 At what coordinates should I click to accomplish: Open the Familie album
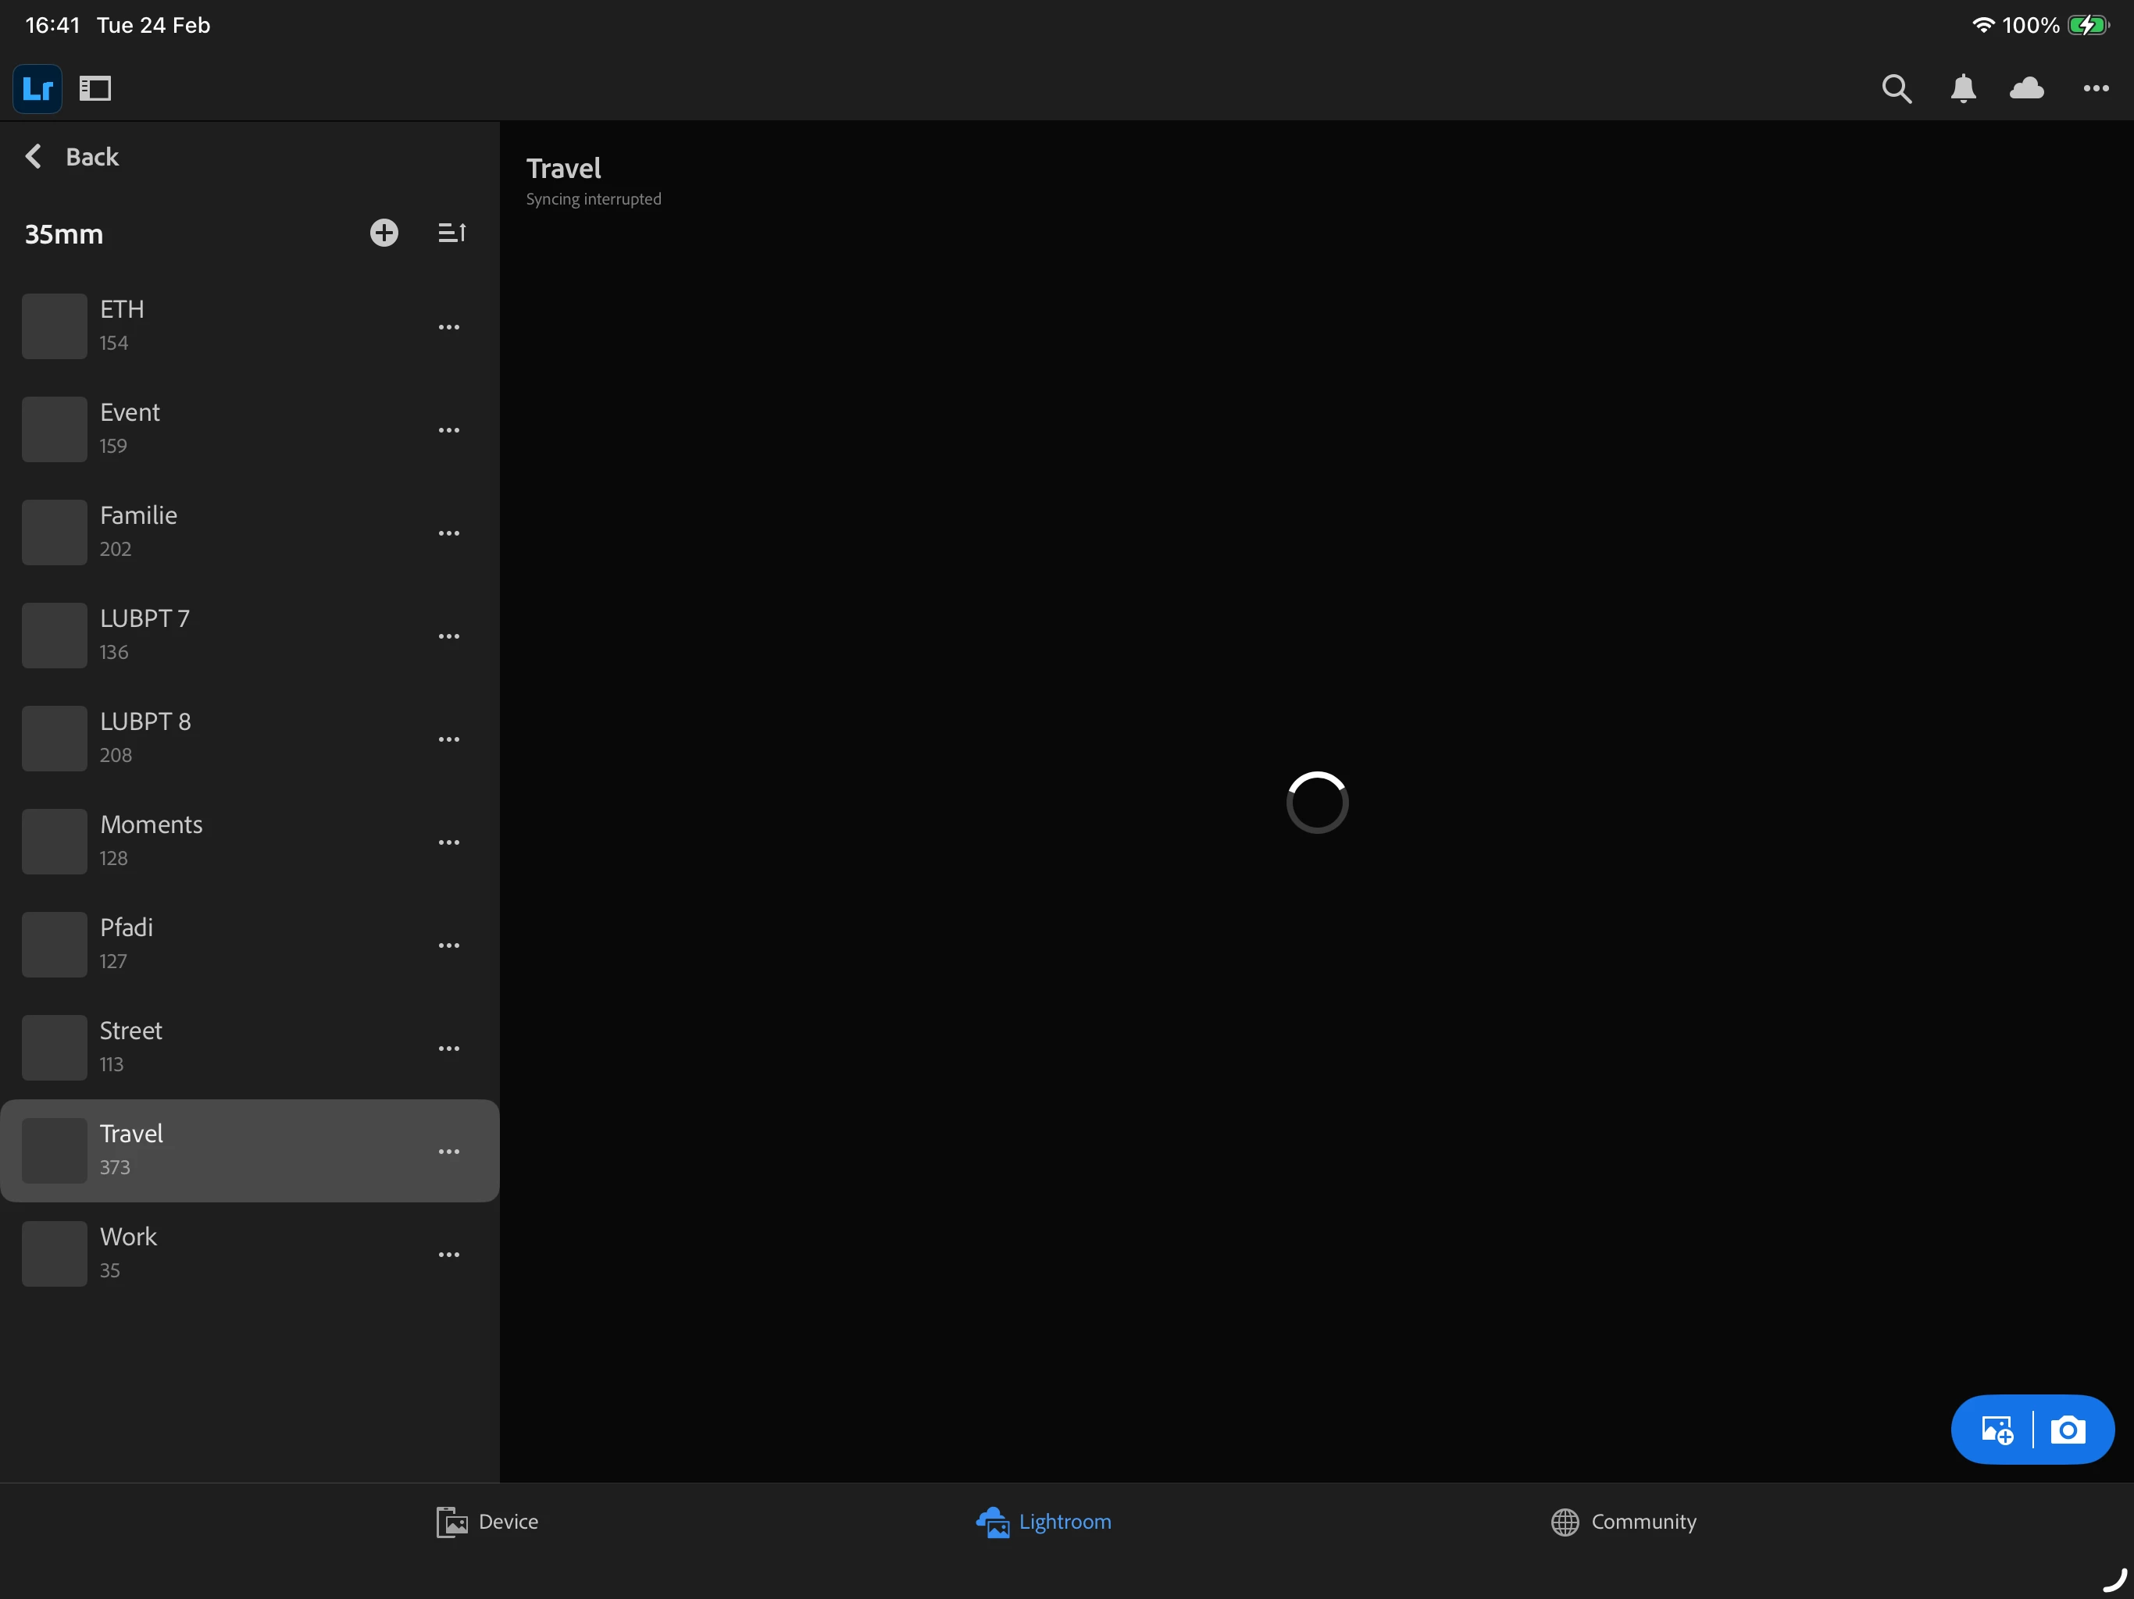(x=139, y=530)
